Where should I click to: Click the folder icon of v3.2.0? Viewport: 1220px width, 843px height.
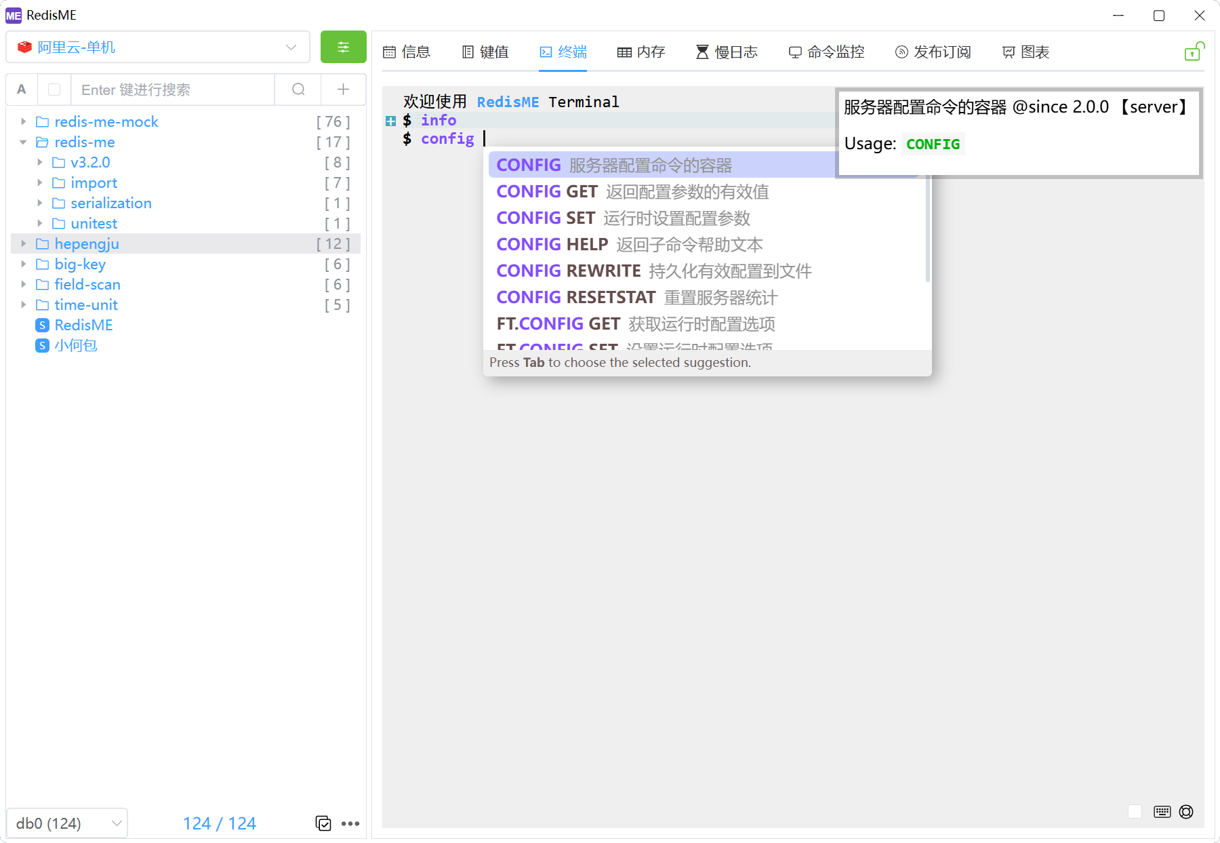coord(58,163)
